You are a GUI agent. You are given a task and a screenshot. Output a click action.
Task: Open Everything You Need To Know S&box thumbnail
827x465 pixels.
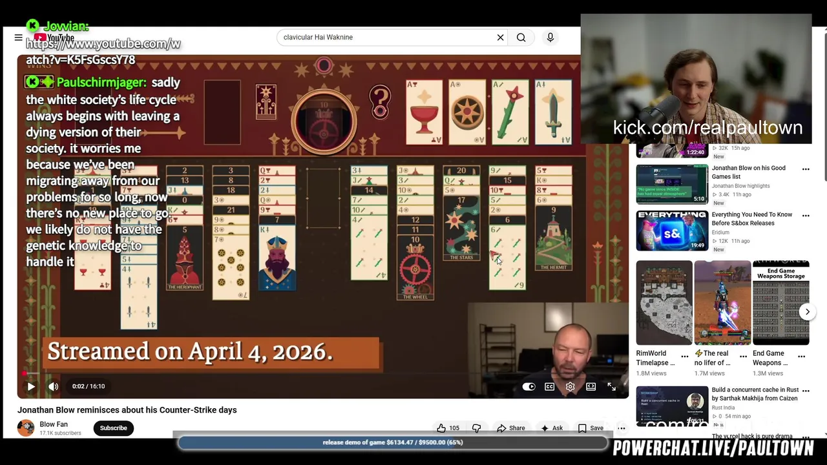click(672, 231)
